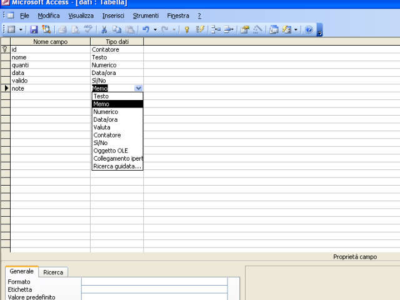Expand the View button dropdown arrow
This screenshot has width=400, height=300.
click(x=21, y=29)
